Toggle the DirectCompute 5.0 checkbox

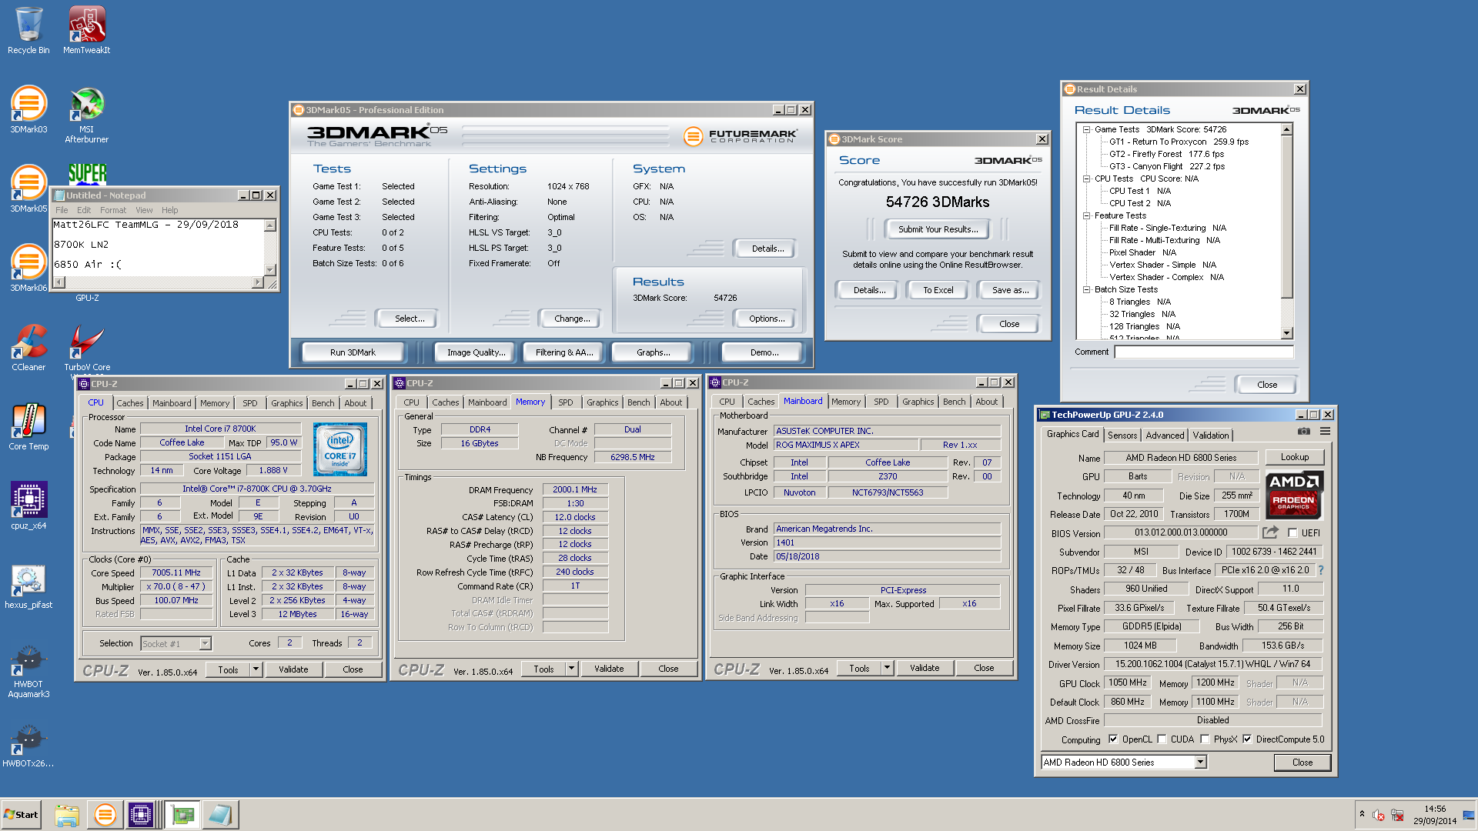(1247, 739)
